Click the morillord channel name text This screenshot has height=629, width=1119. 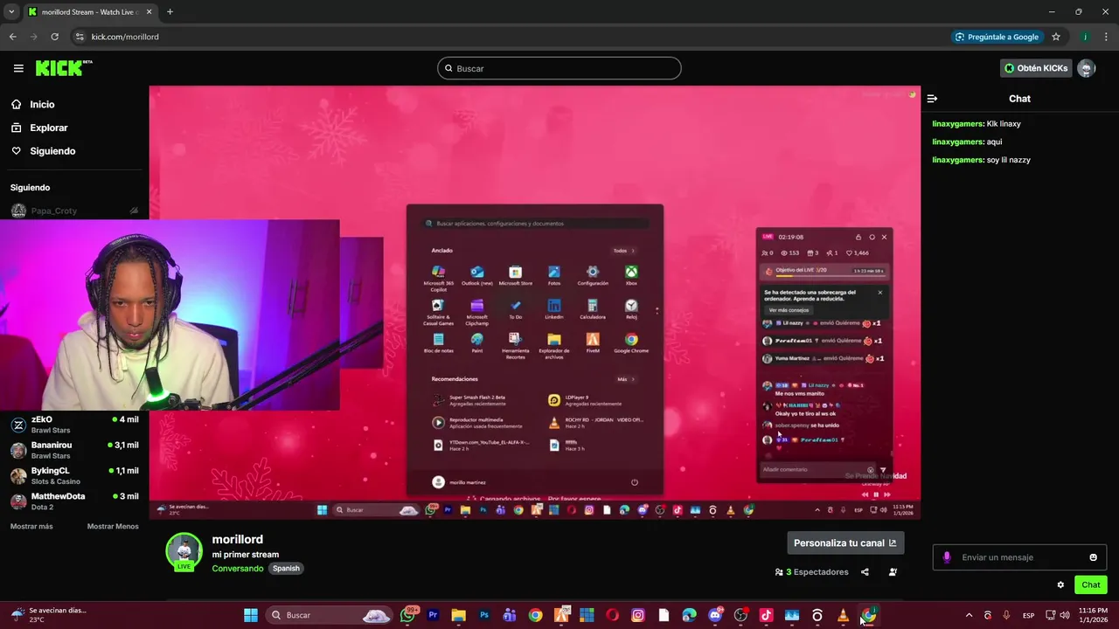click(238, 539)
